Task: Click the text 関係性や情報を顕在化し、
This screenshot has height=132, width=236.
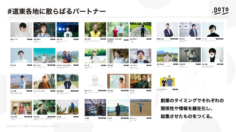Action: pos(186,108)
